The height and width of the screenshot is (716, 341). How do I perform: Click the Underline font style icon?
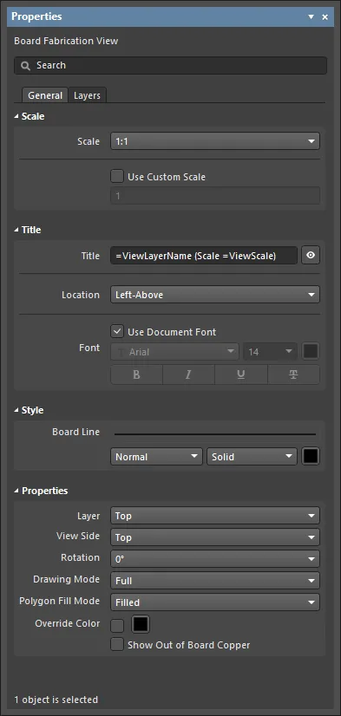[x=241, y=374]
